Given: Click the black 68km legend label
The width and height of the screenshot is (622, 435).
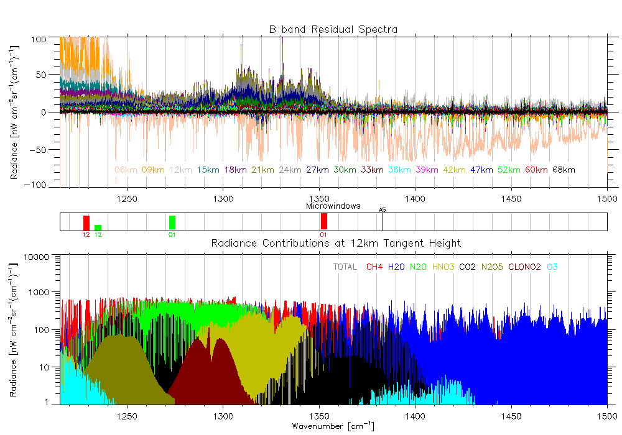Looking at the screenshot, I should coord(563,170).
